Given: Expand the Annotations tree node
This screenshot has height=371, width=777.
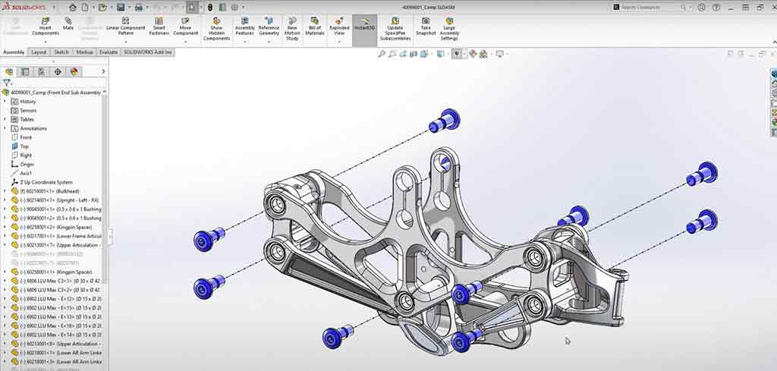Looking at the screenshot, I should click(5, 128).
